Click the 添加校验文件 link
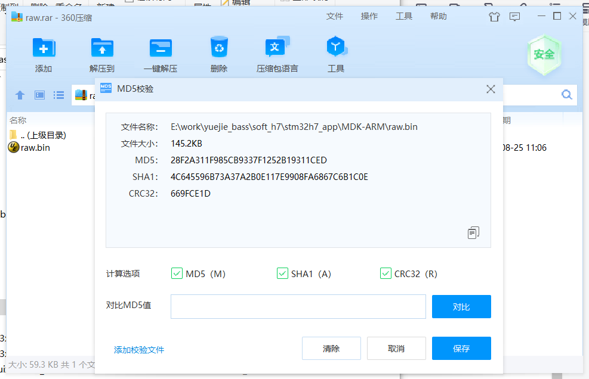Image resolution: width=589 pixels, height=379 pixels. pos(139,350)
